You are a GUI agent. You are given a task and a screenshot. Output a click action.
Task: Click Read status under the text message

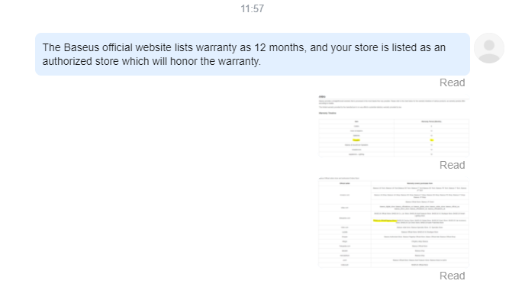click(x=452, y=82)
